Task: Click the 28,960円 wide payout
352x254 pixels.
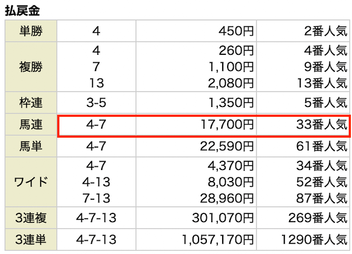Action: pyautogui.click(x=228, y=197)
